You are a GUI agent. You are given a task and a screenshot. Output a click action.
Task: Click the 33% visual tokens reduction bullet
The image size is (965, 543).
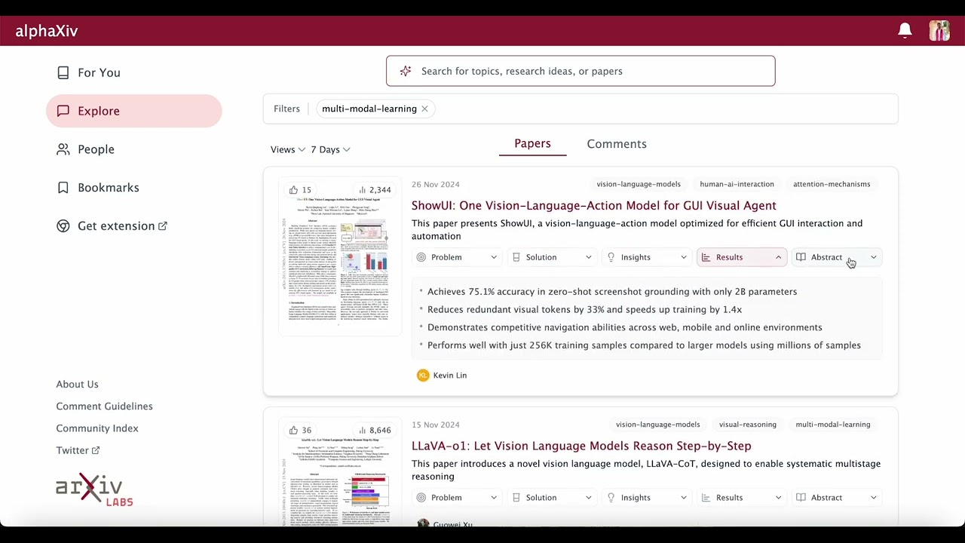coord(584,309)
